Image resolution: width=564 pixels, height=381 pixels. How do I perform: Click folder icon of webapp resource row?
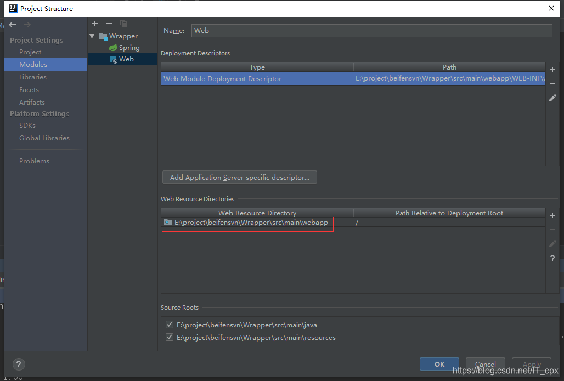tap(168, 222)
